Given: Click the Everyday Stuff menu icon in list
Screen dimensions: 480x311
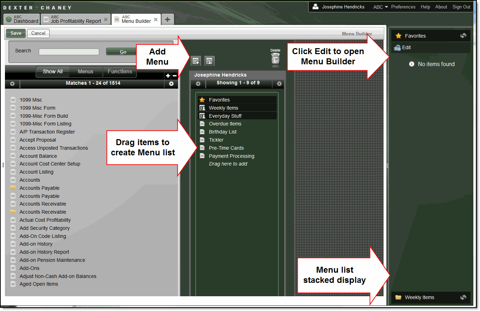Looking at the screenshot, I should [x=202, y=116].
